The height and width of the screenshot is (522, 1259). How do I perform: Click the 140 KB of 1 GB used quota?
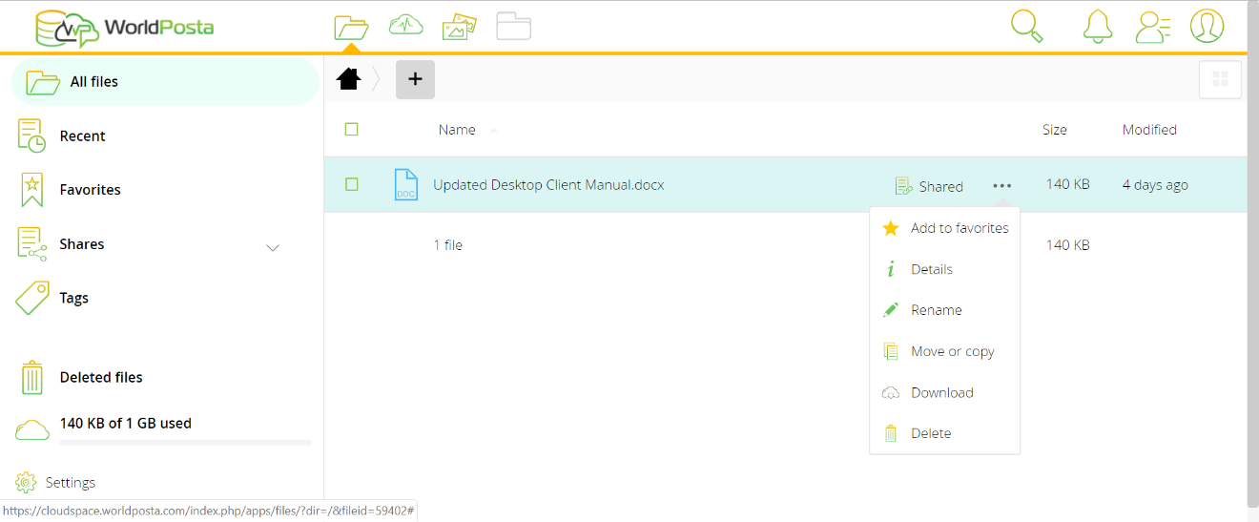point(126,423)
